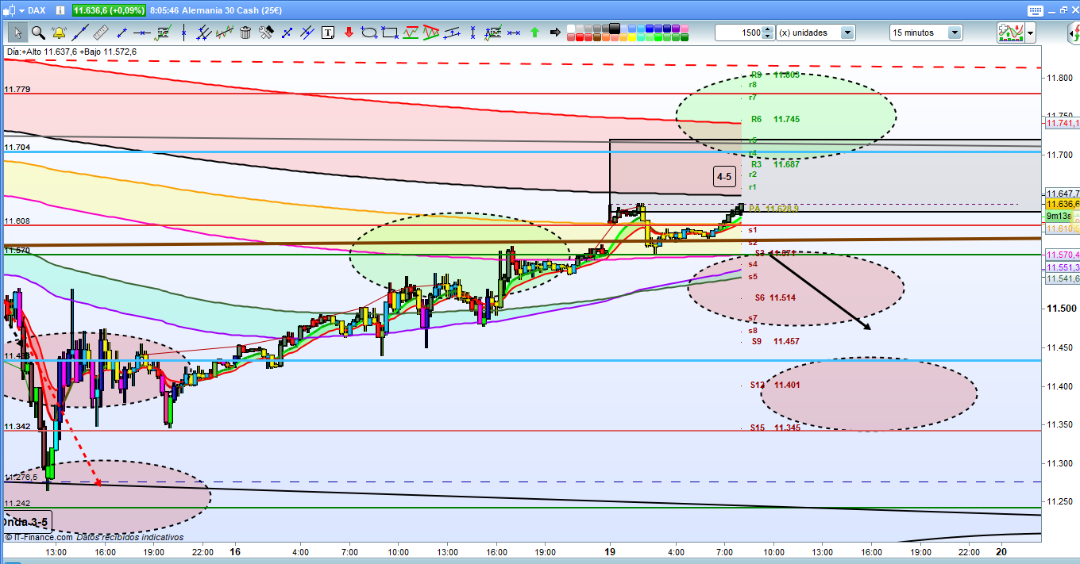Screen dimensions: 1080x564
Task: Open alerts with the yellow bell icon
Action: click(x=59, y=33)
